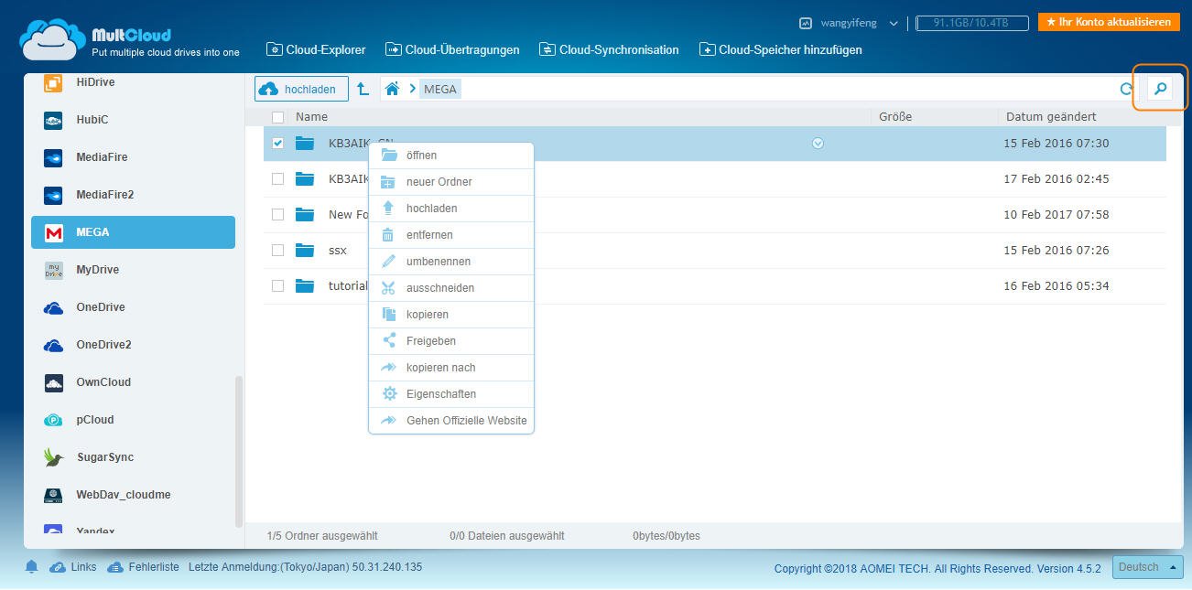Click the hochladen toolbar button
The image size is (1192, 590).
point(301,89)
